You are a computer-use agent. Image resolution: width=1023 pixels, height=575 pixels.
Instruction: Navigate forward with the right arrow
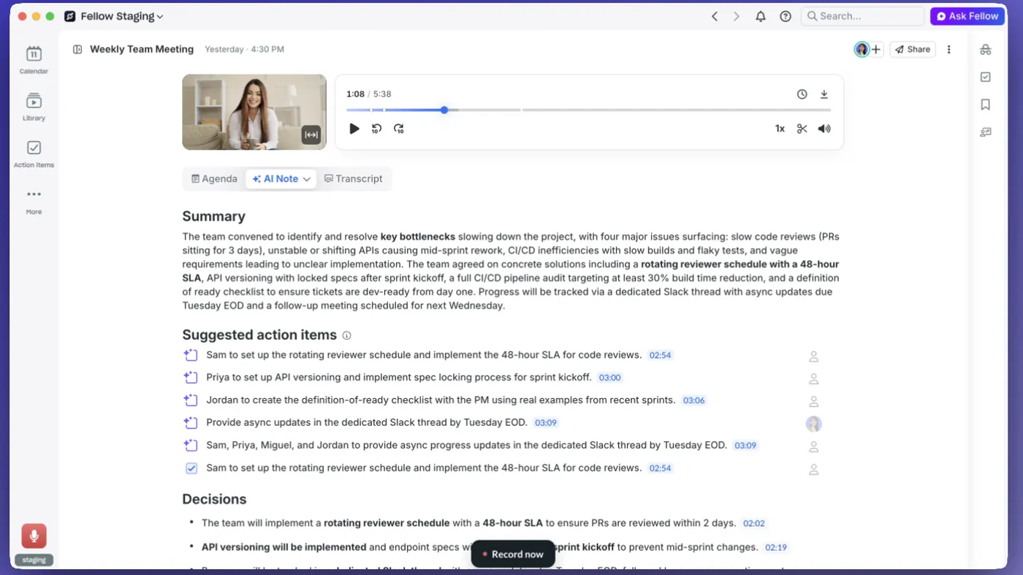pyautogui.click(x=737, y=16)
